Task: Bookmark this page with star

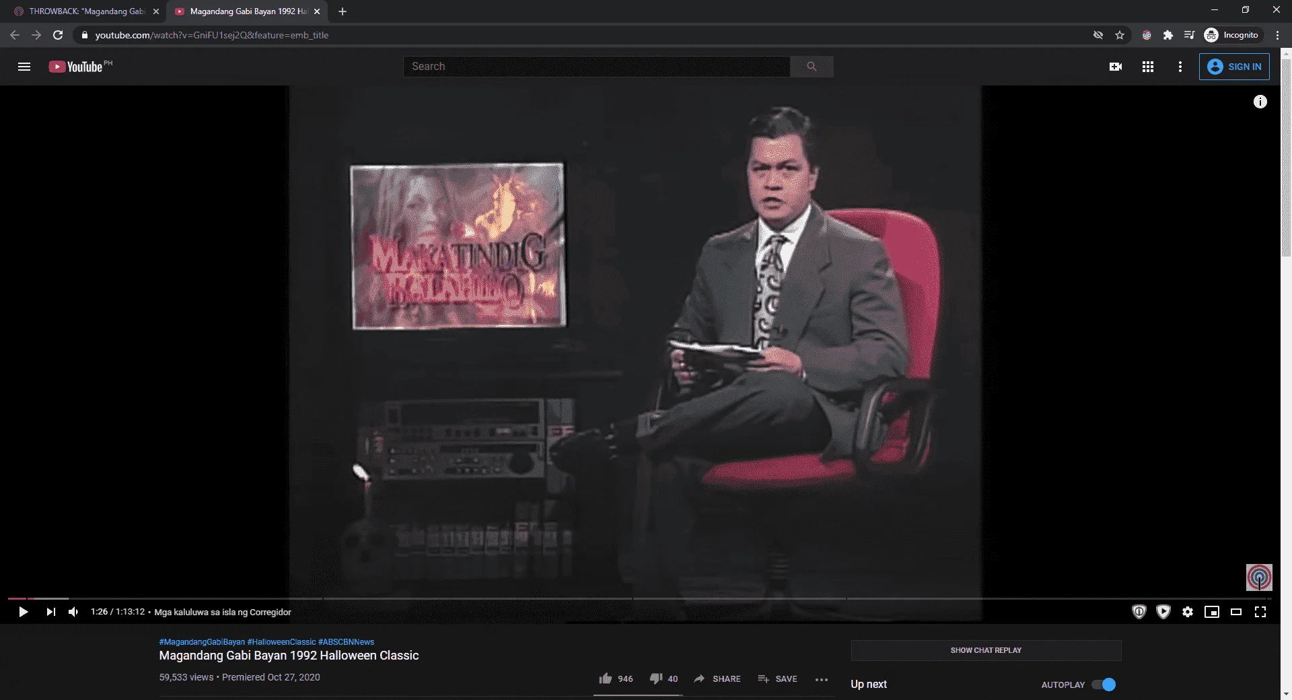Action: point(1120,35)
